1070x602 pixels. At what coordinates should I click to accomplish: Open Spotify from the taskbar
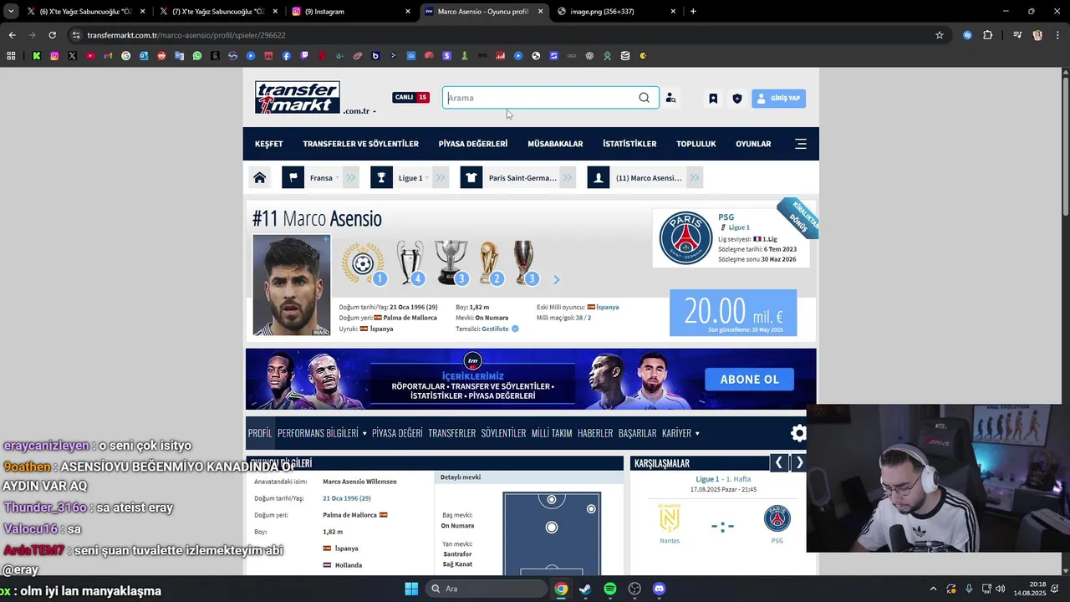610,589
